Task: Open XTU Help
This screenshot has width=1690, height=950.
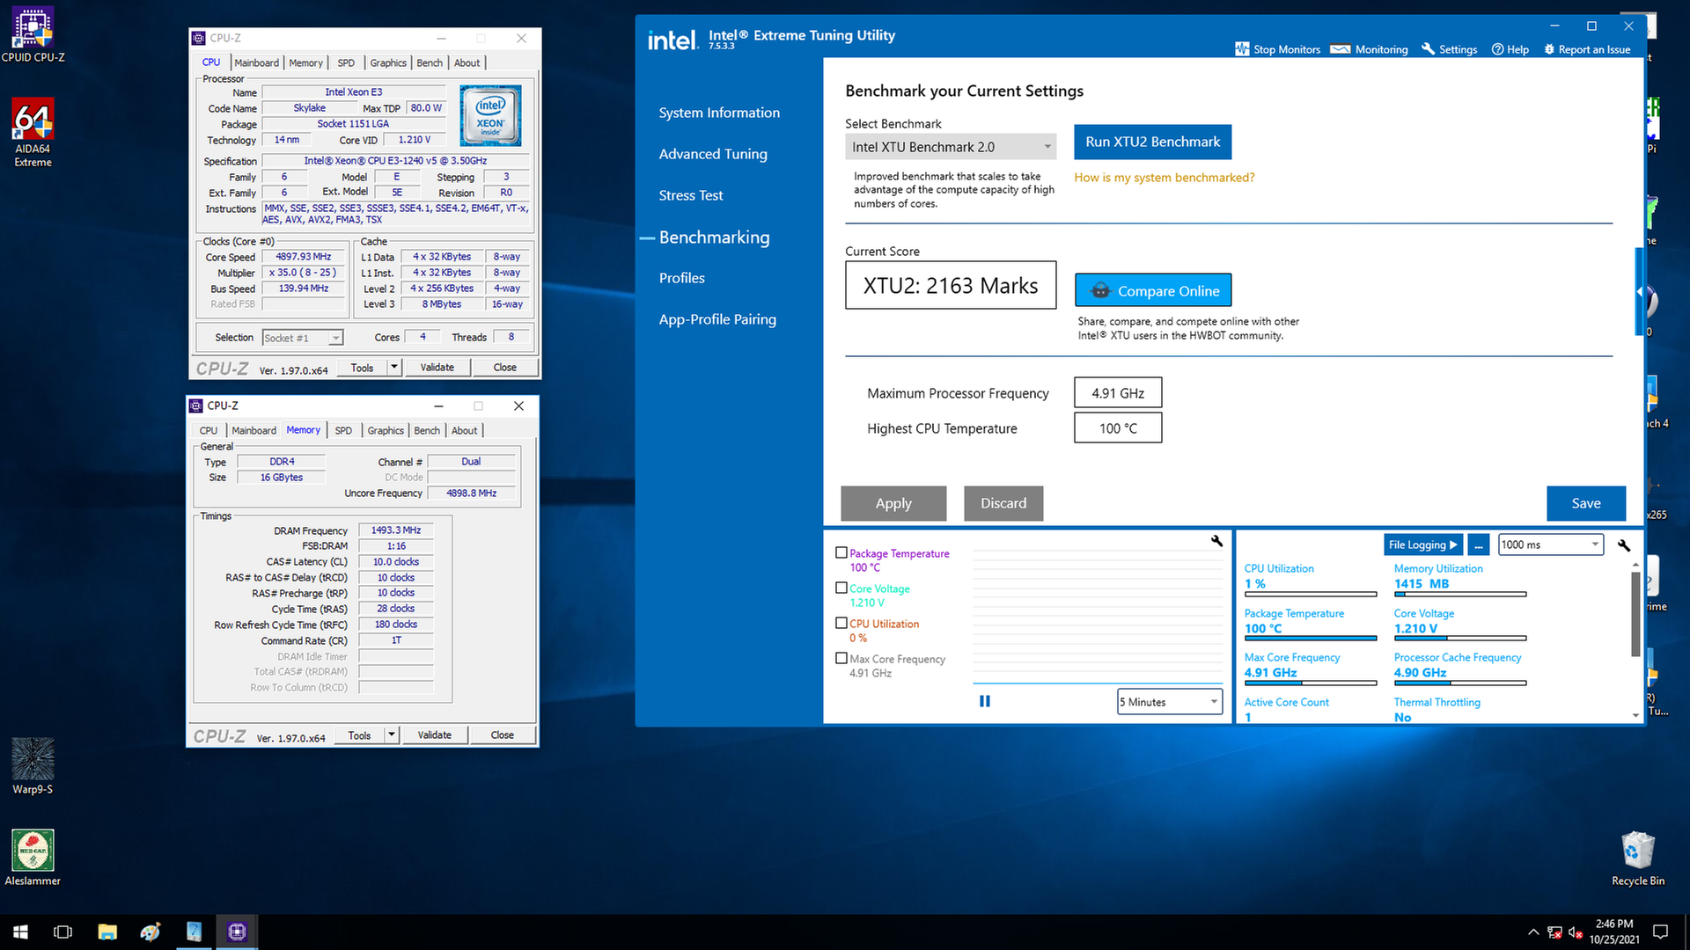Action: (1510, 49)
